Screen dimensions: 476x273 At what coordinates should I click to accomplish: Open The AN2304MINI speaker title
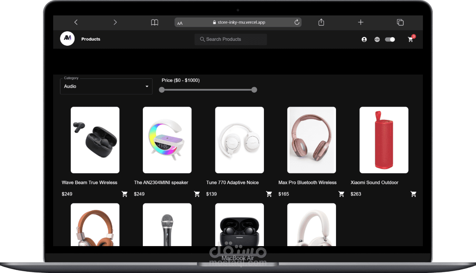[161, 182]
